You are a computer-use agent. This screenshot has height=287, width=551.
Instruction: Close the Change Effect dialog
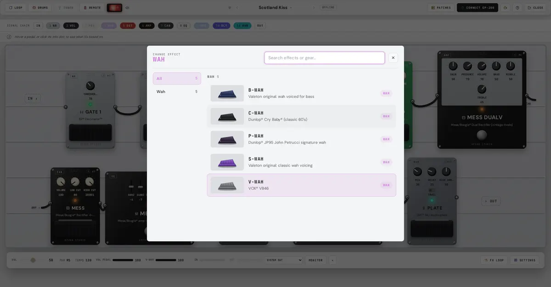click(393, 58)
